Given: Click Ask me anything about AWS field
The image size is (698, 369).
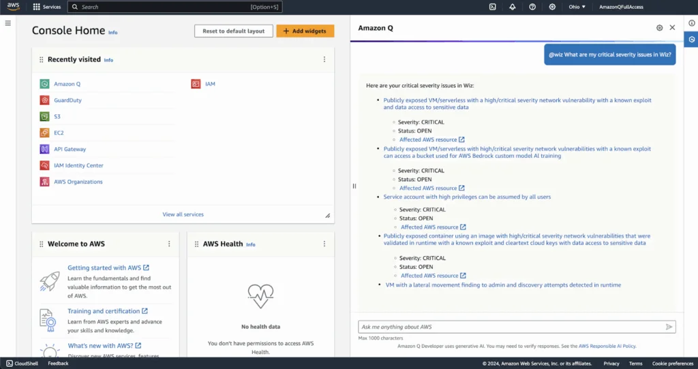Looking at the screenshot, I should tap(517, 327).
